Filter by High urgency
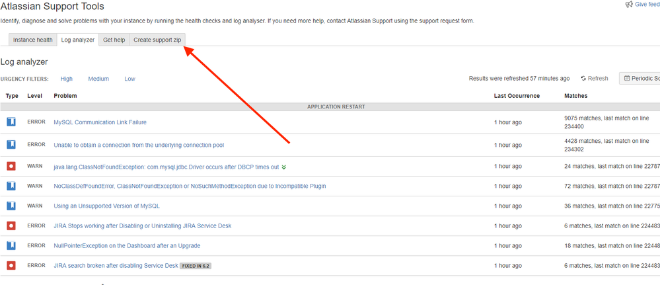The image size is (660, 285). [67, 79]
